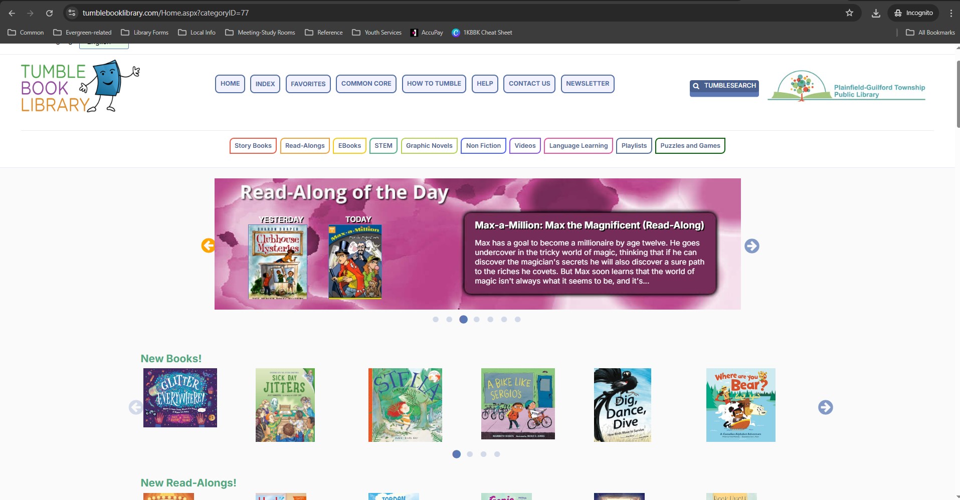Reload the page with refresh icon
Viewport: 960px width, 500px height.
[49, 13]
